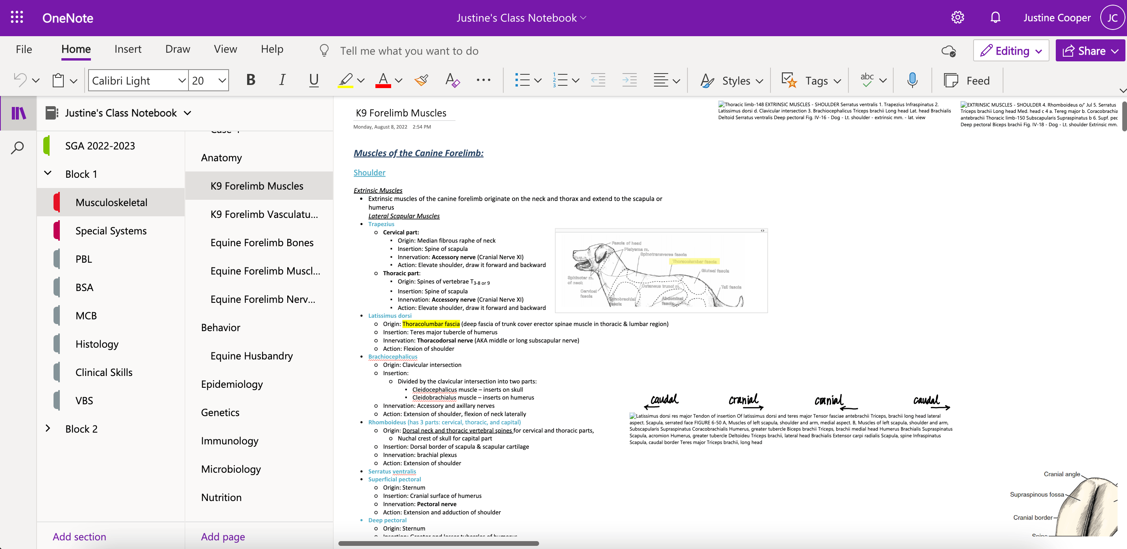Open the settings gear icon
This screenshot has height=549, width=1127.
coord(958,18)
